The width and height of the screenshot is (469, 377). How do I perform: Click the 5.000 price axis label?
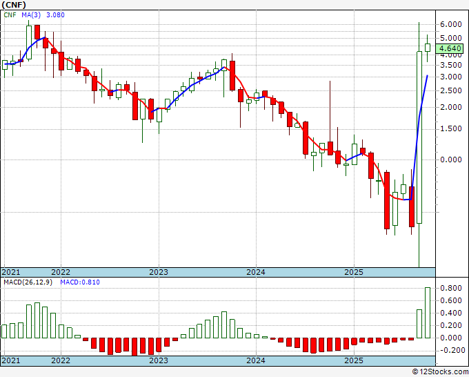pyautogui.click(x=451, y=39)
